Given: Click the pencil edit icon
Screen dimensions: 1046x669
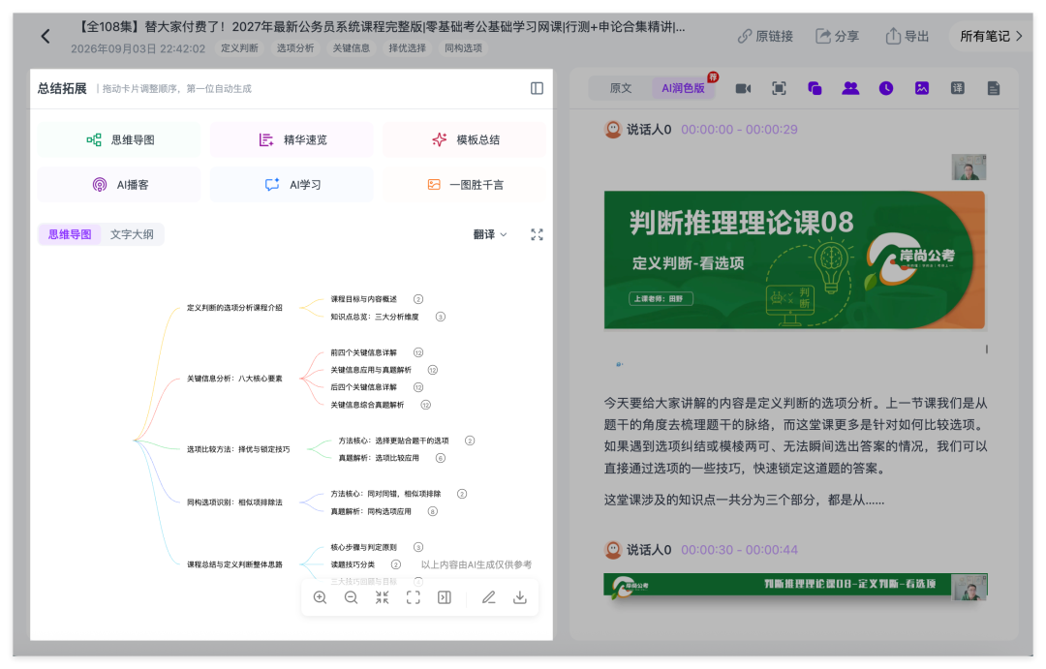Looking at the screenshot, I should pyautogui.click(x=489, y=597).
